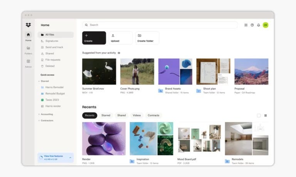Select the Starred filter tab
This screenshot has width=296, height=177.
tap(106, 115)
